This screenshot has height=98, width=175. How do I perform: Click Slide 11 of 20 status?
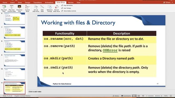pos(7,96)
